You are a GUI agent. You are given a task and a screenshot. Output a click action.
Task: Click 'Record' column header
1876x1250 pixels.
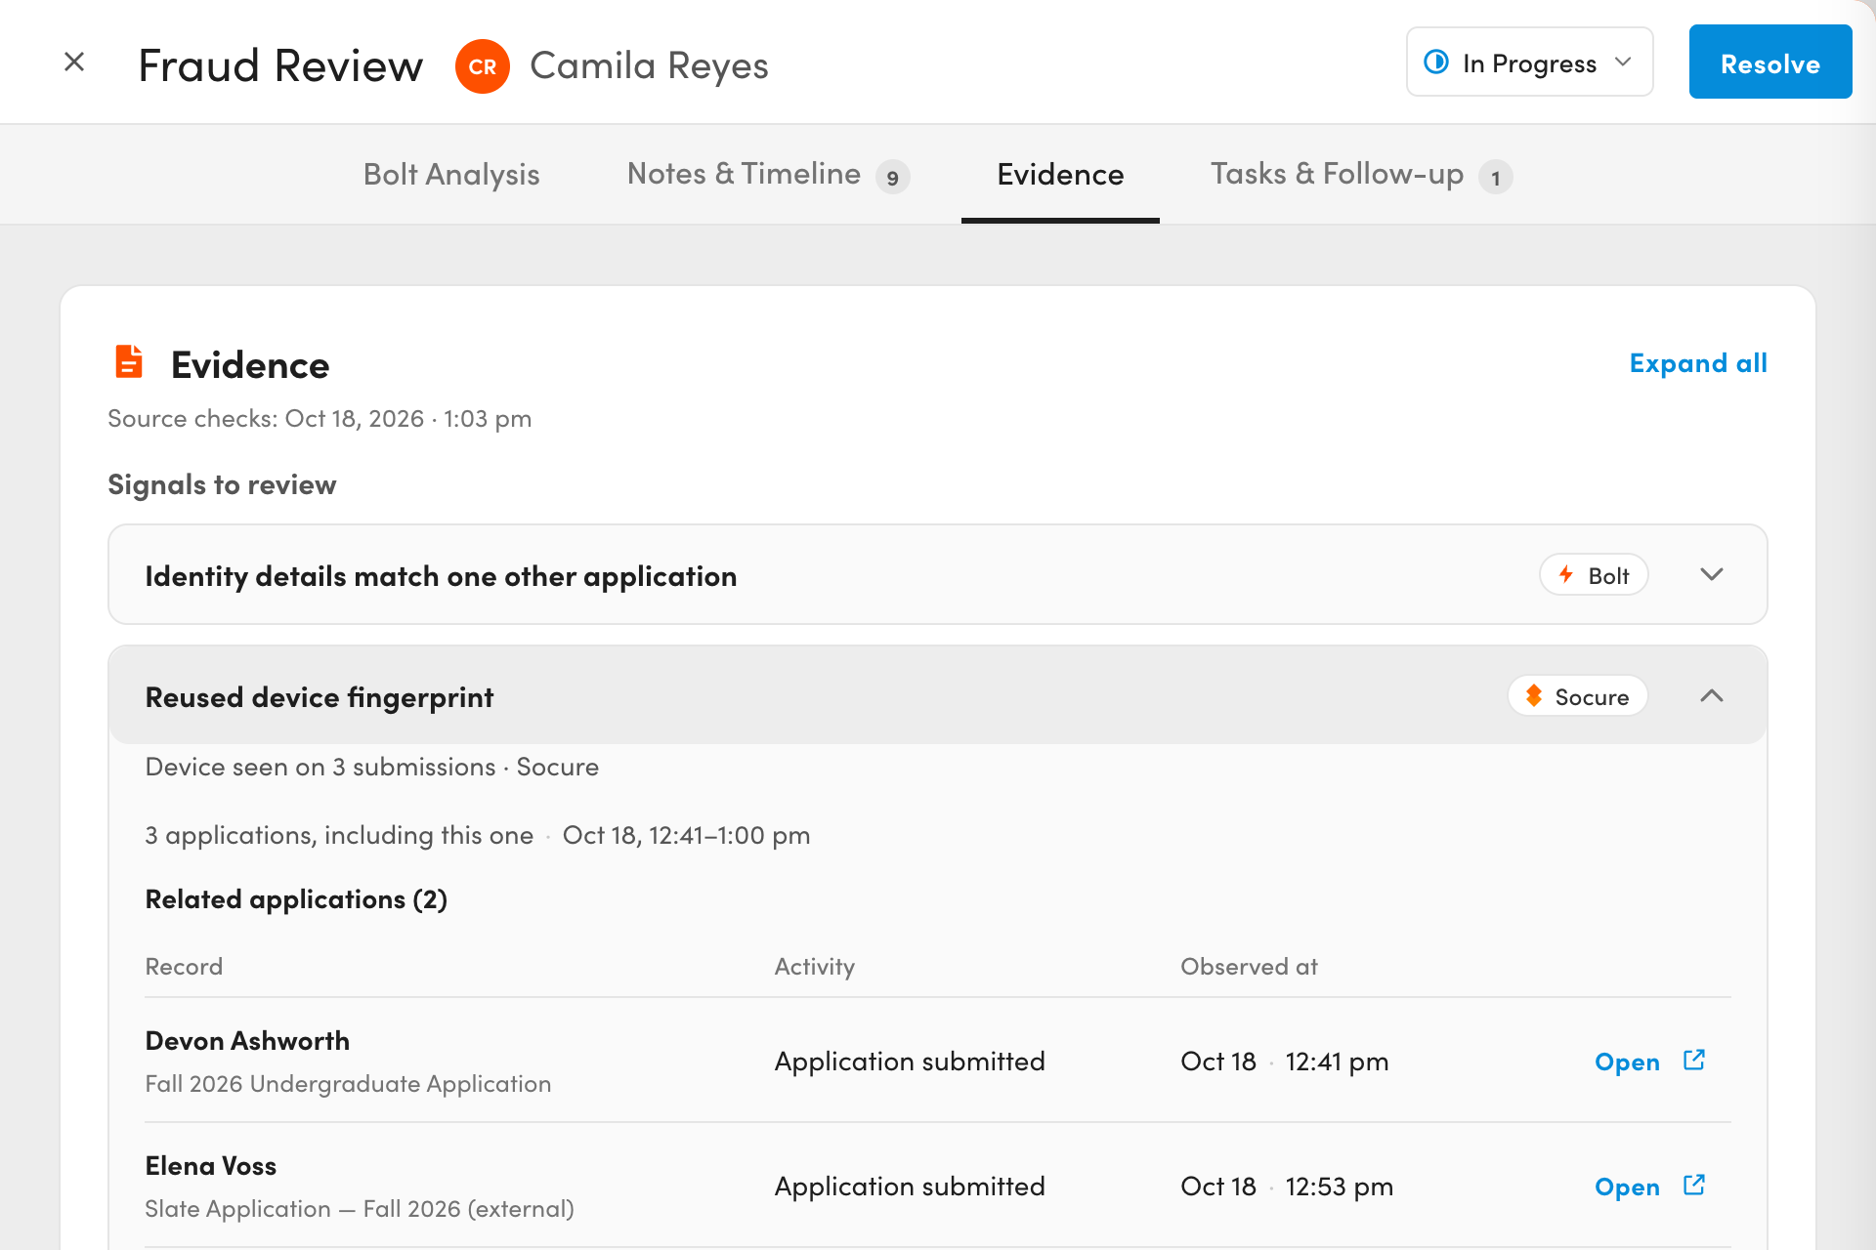[x=184, y=967]
